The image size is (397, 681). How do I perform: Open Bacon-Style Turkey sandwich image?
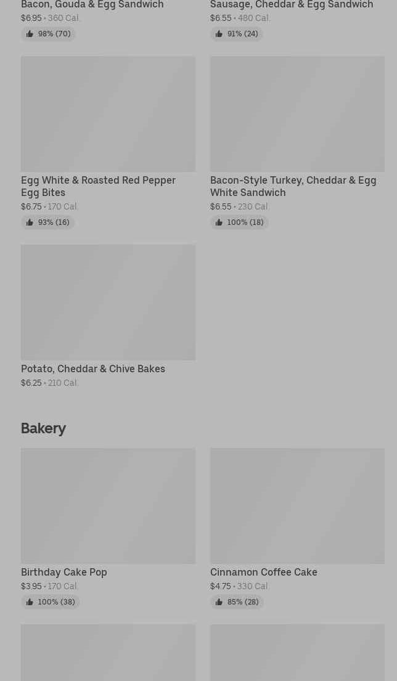click(297, 114)
